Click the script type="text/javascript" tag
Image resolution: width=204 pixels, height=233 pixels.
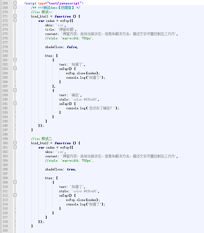tap(54, 3)
